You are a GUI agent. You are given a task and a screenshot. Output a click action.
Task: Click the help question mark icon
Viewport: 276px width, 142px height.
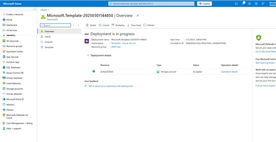[256, 4]
